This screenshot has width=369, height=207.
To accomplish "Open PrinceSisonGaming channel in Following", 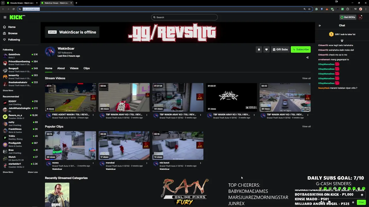I will 20,63.
